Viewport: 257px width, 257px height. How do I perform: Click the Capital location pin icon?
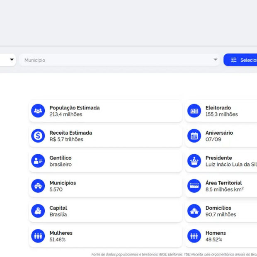38,211
